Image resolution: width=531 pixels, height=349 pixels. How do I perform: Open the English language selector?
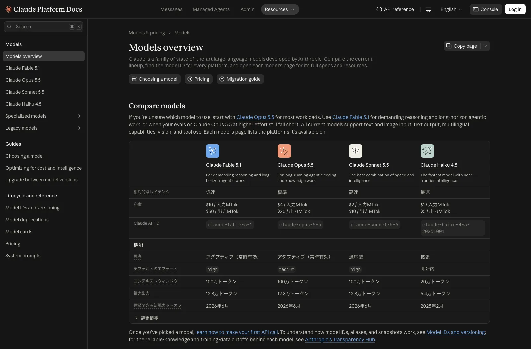(x=451, y=9)
